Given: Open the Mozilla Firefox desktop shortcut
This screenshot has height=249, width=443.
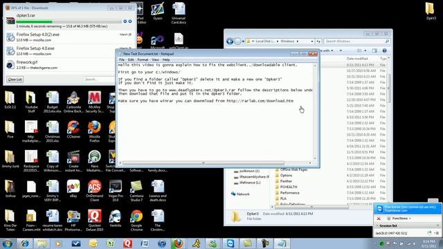Looking at the screenshot, I should [94, 131].
